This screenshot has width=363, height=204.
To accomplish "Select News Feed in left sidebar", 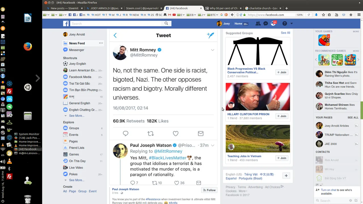I will 83,43.
